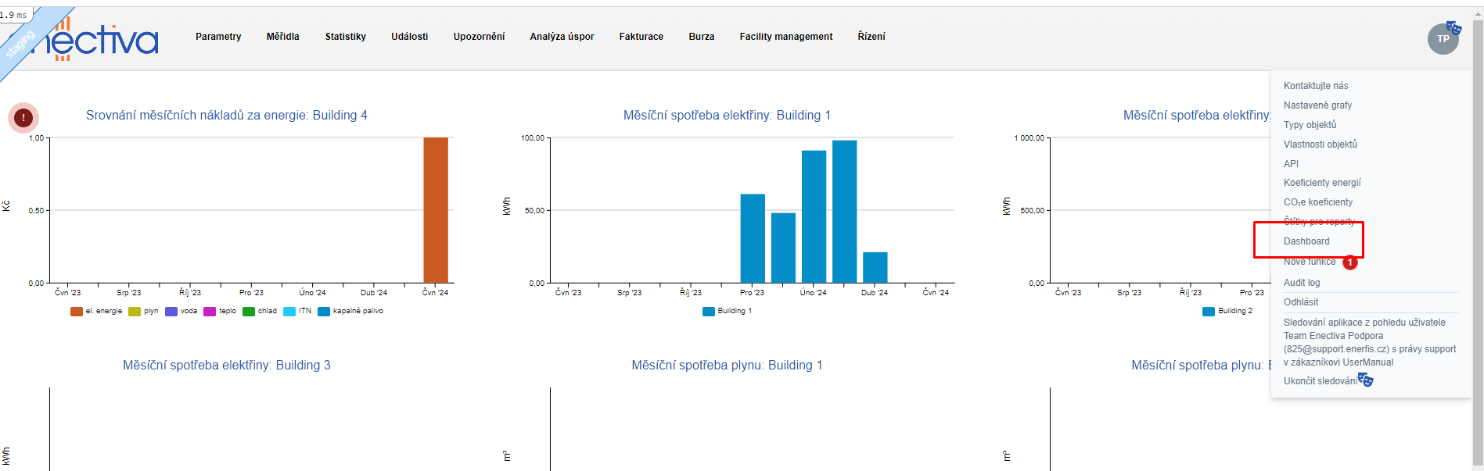
Task: Expand the Statistiky navigation menu
Action: (345, 37)
